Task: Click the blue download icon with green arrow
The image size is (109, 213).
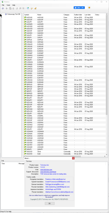Action: point(28,8)
